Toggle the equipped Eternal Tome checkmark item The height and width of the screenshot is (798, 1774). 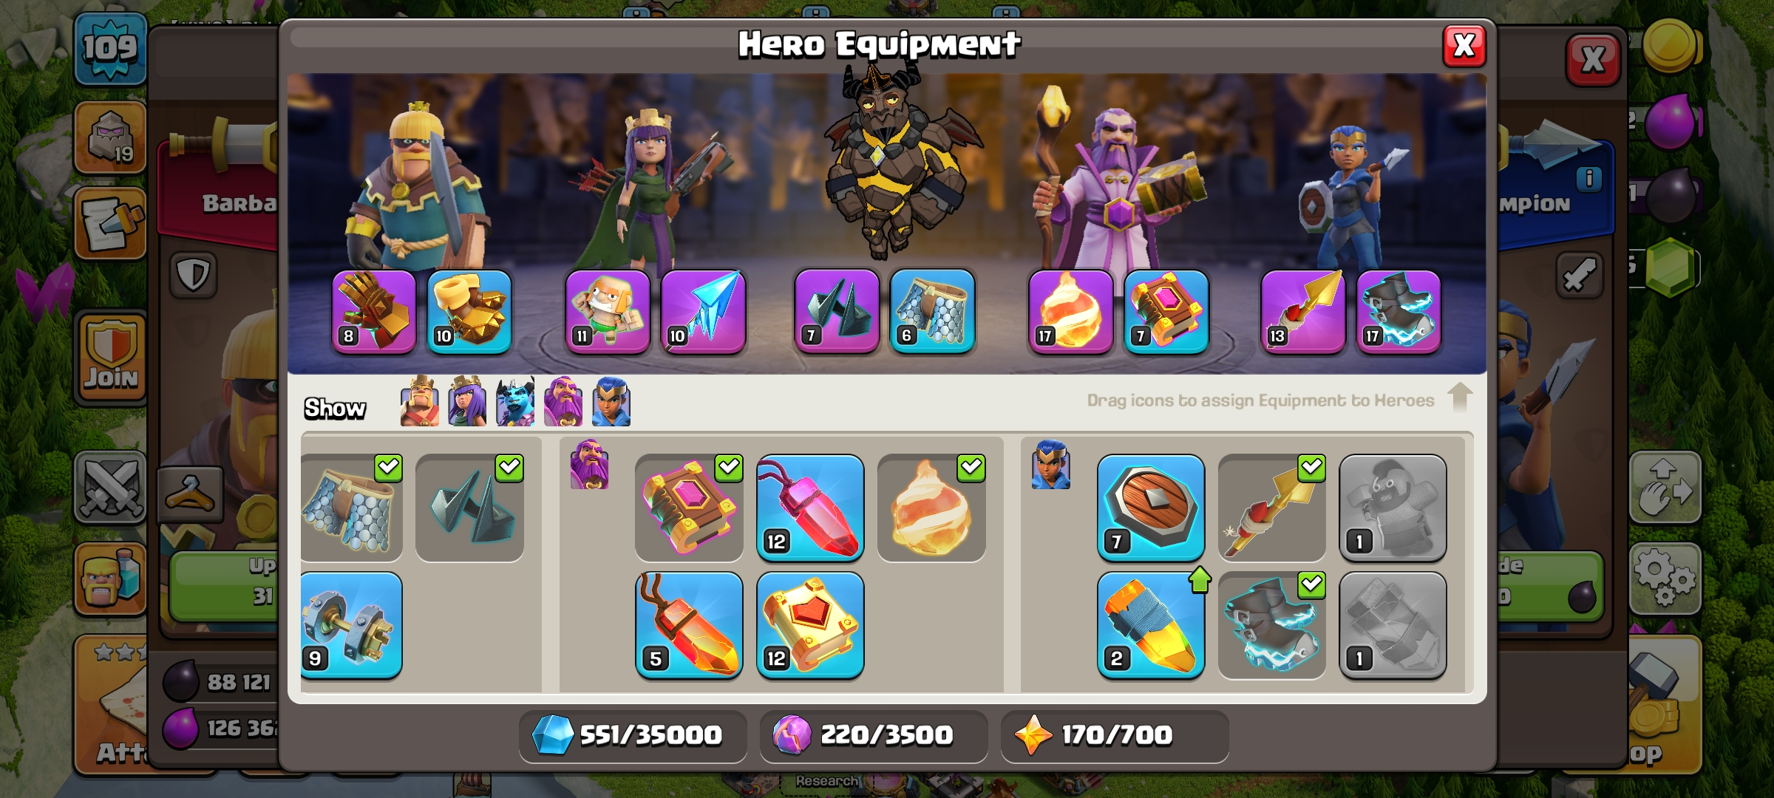tap(689, 508)
